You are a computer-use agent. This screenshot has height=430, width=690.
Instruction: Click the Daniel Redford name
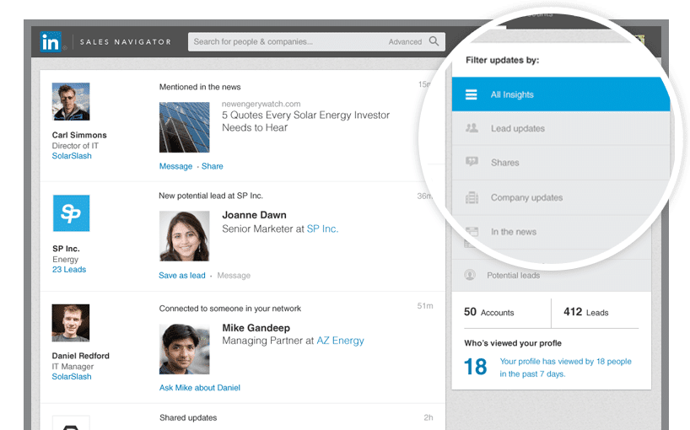80,356
